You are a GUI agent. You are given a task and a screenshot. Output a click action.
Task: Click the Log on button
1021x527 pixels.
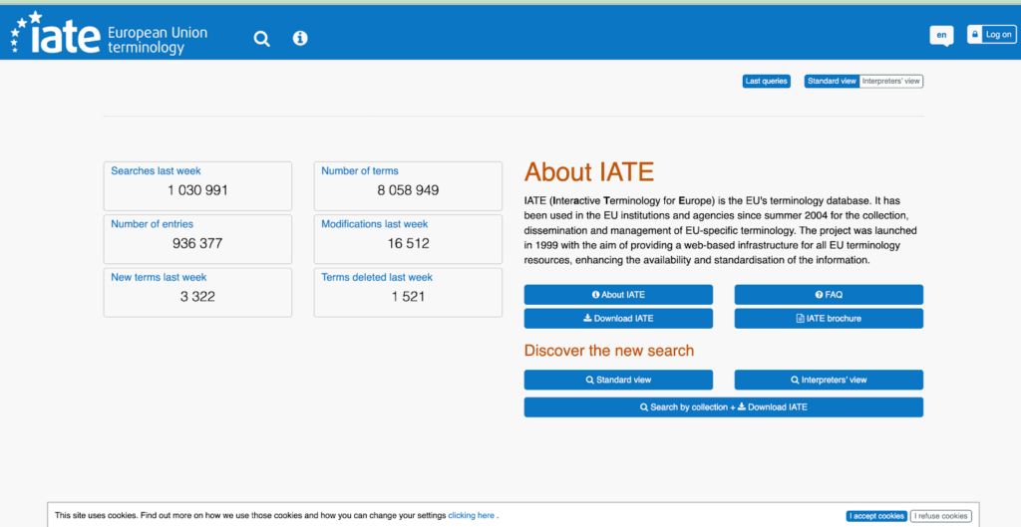pos(990,35)
